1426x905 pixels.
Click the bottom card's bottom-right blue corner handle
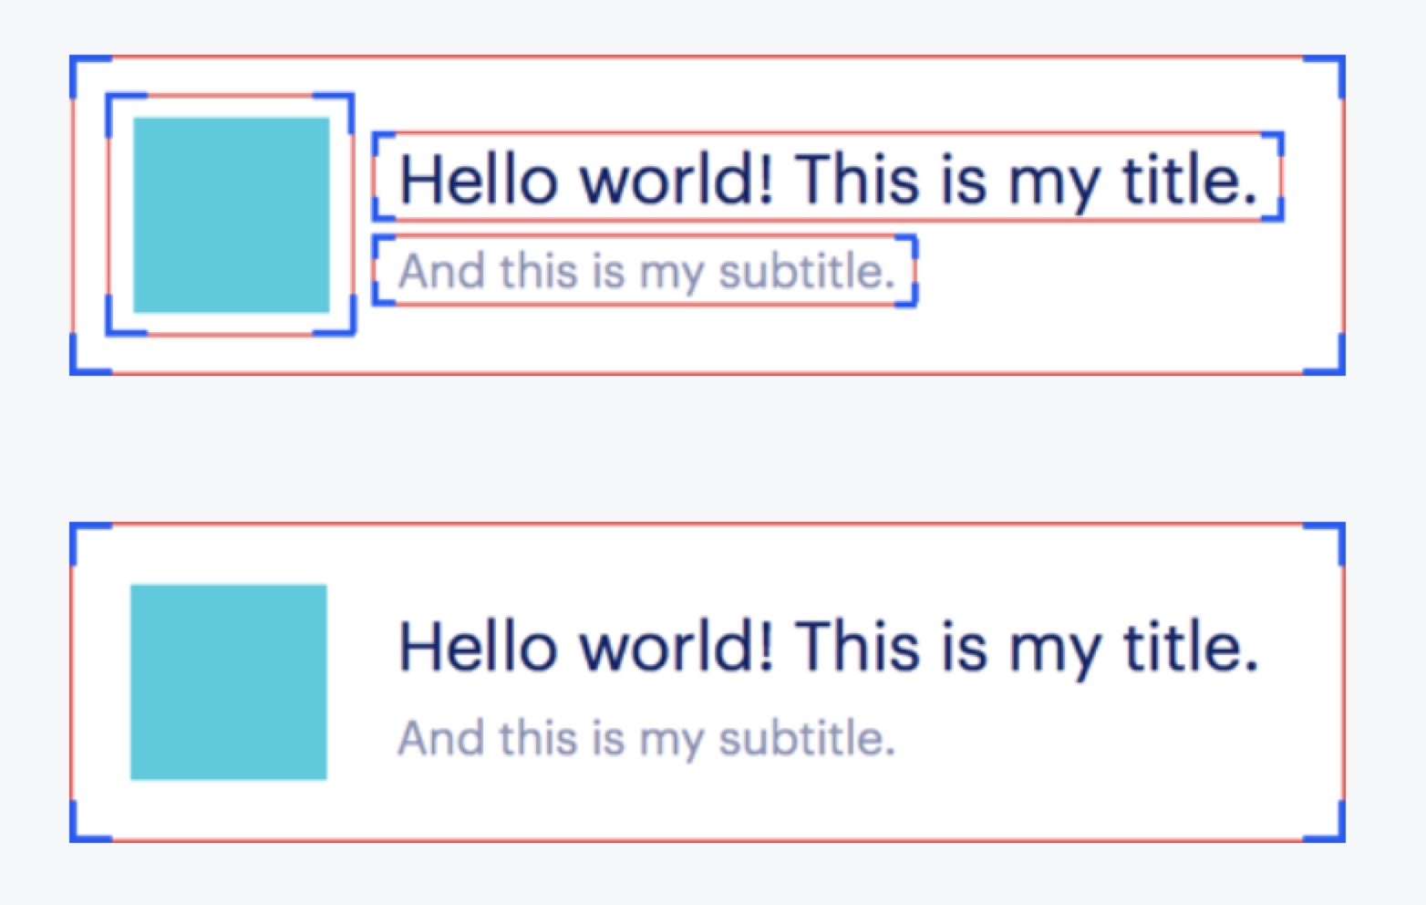pyautogui.click(x=1340, y=836)
